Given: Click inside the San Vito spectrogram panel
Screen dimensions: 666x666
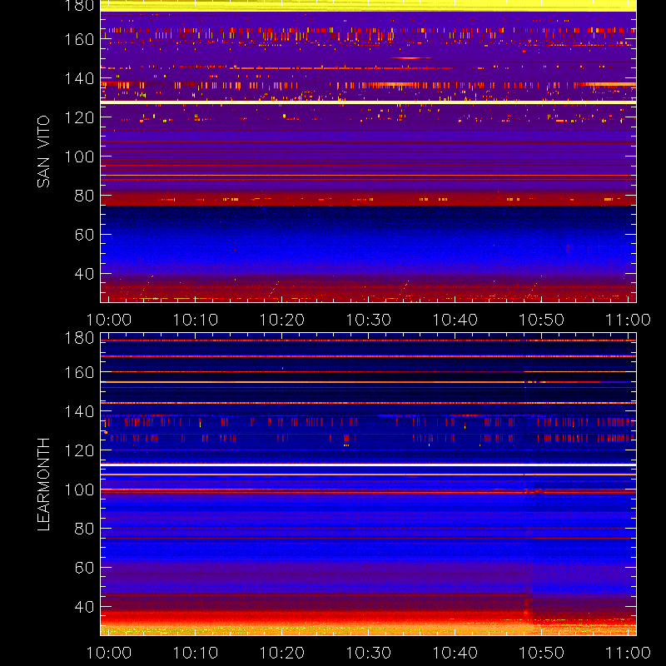Looking at the screenshot, I should click(x=368, y=152).
